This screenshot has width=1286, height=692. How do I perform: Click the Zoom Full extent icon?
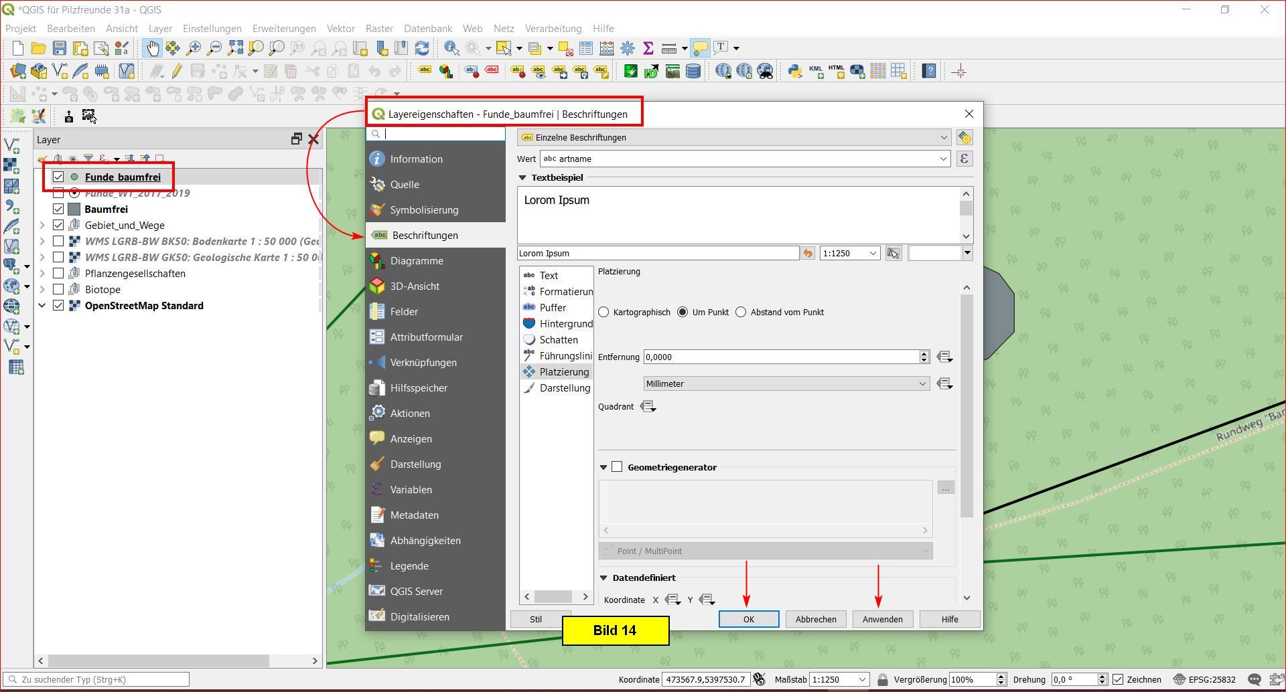tap(235, 48)
